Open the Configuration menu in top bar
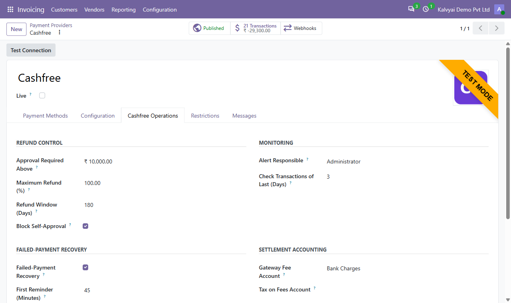The height and width of the screenshot is (303, 511). [160, 9]
